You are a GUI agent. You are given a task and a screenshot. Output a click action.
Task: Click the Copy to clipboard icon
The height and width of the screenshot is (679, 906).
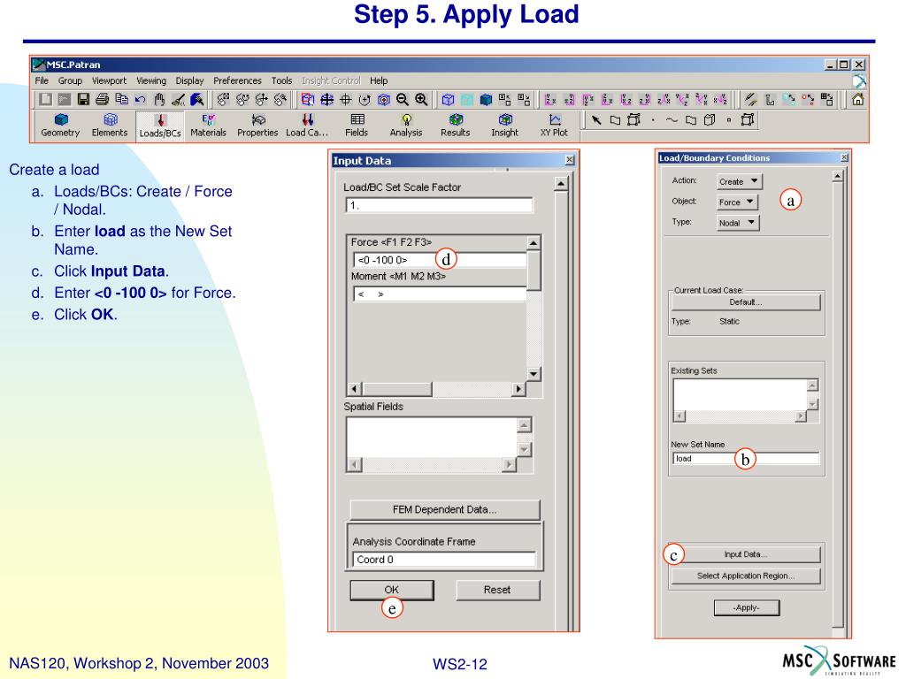click(x=121, y=99)
